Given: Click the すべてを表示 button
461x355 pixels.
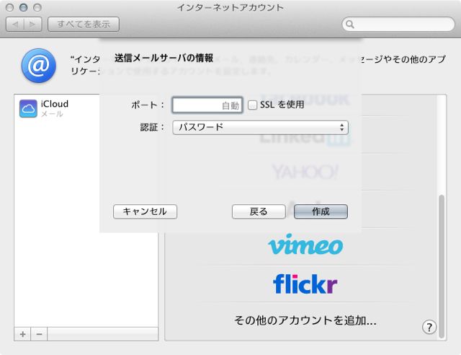Looking at the screenshot, I should [84, 24].
